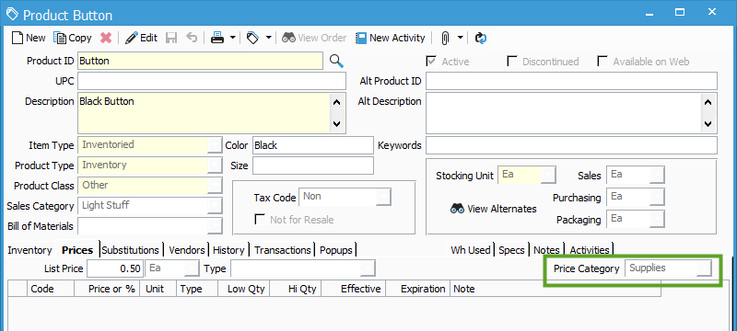
Task: Open the Bill of Materials dropdown
Action: tap(215, 225)
